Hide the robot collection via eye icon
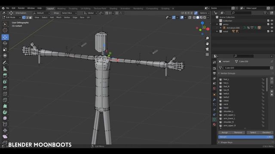This screenshot has width=275, height=154. click(272, 31)
